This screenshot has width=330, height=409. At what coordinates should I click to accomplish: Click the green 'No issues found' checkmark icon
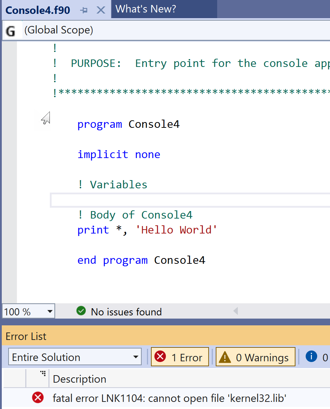coord(81,311)
